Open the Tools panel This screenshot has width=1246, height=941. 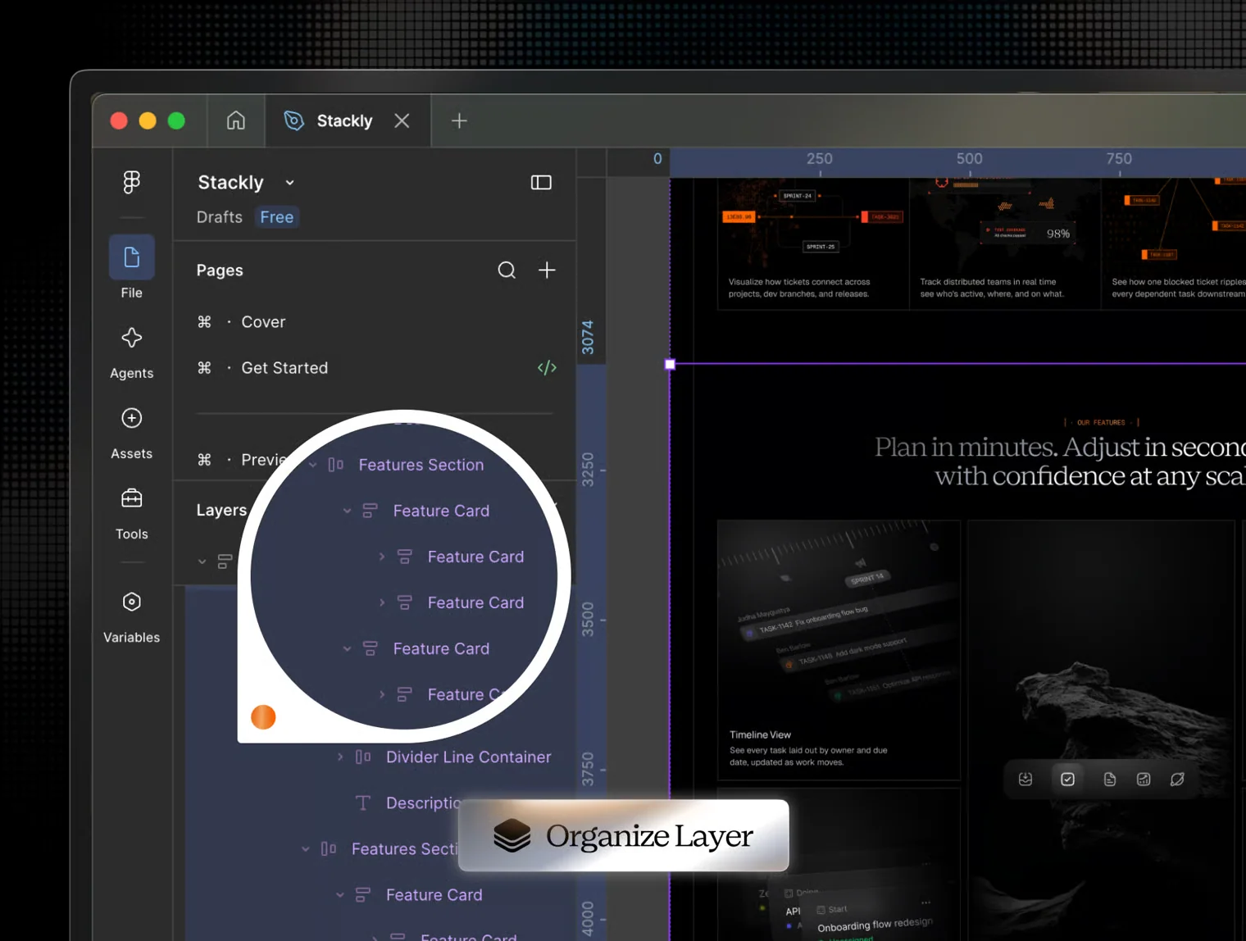pos(131,513)
